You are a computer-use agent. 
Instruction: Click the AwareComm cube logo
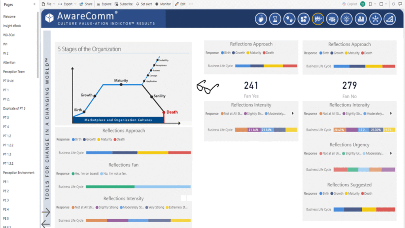[49, 18]
